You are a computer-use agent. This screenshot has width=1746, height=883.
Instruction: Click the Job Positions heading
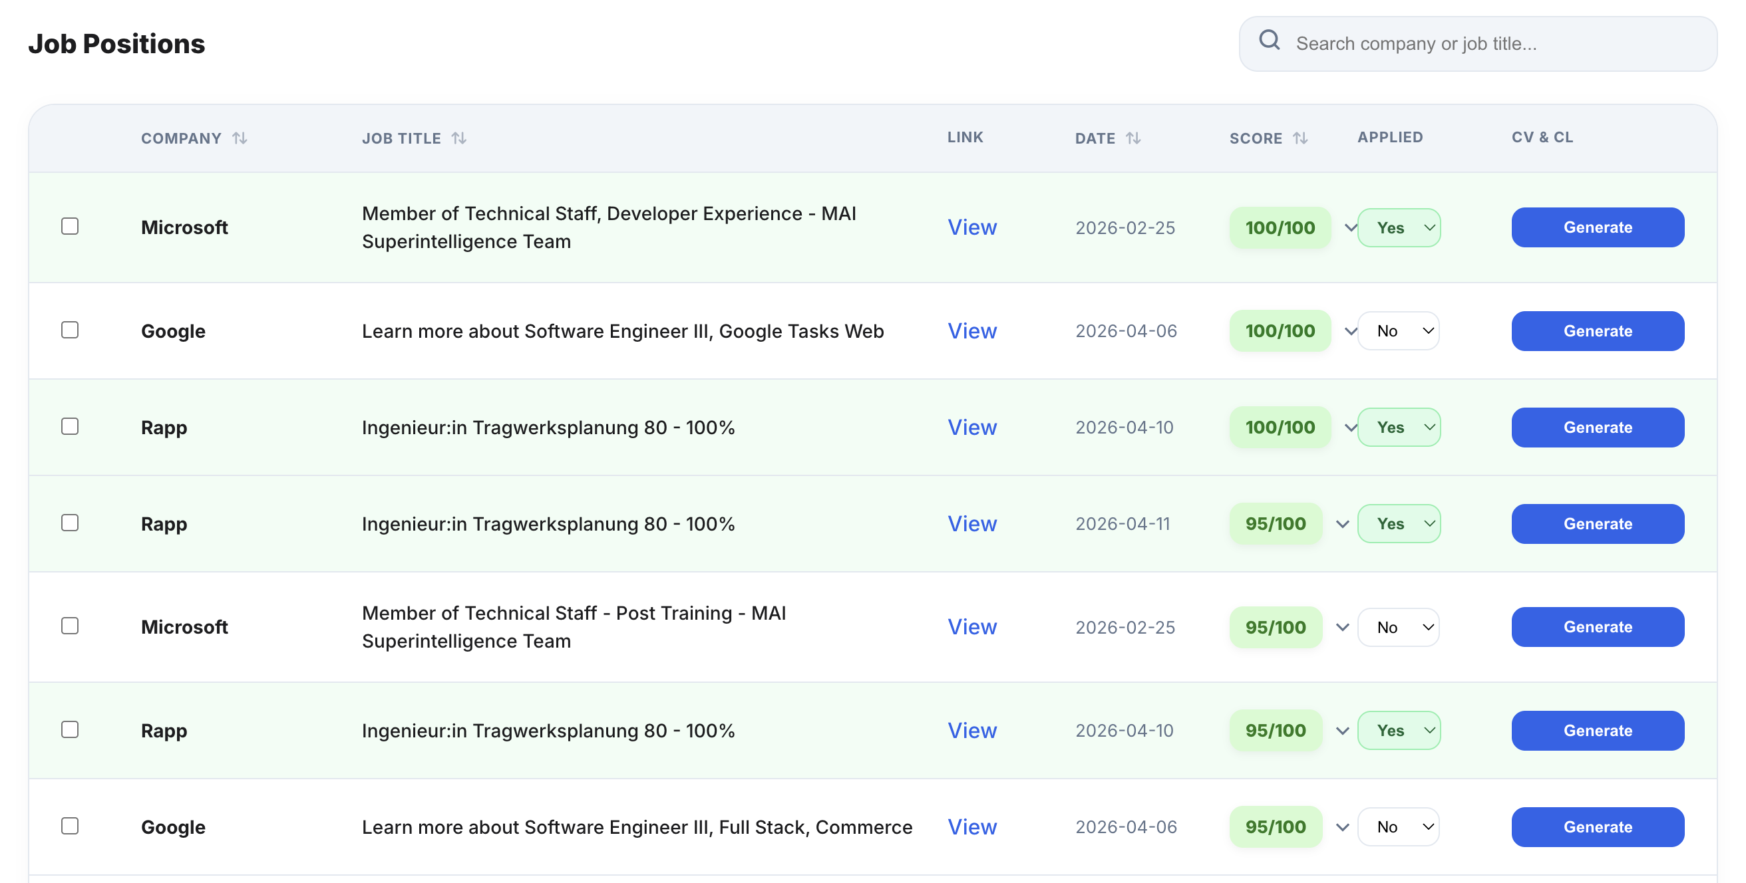tap(116, 44)
